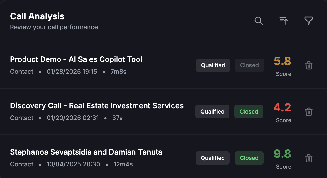This screenshot has height=178, width=327.
Task: Toggle Qualified badge on Product Demo call
Action: (x=213, y=65)
